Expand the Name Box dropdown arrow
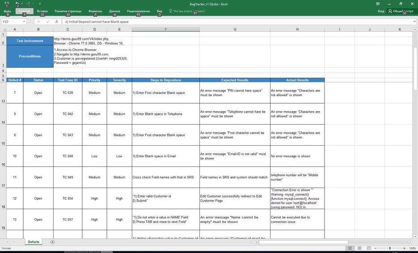The width and height of the screenshot is (418, 253). pos(24,21)
